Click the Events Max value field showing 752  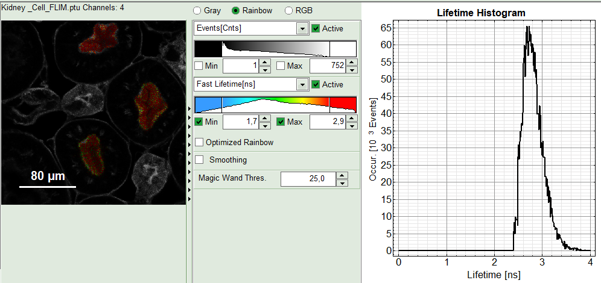326,66
